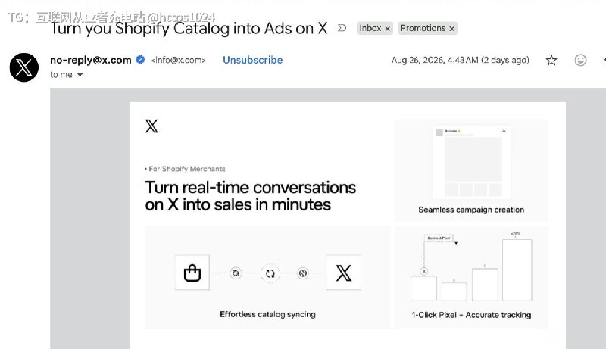This screenshot has height=349, width=606.
Task: Click the 'For Shopify Merchants' text
Action: (x=186, y=169)
